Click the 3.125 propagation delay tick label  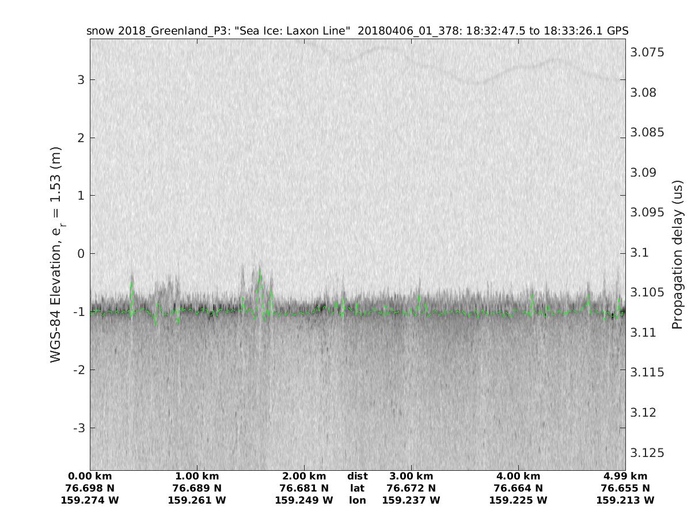[647, 452]
